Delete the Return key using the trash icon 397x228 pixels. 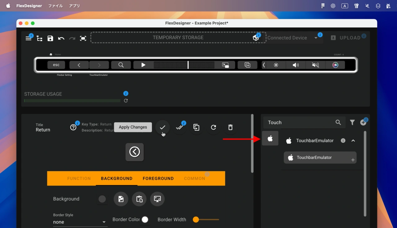pyautogui.click(x=230, y=127)
